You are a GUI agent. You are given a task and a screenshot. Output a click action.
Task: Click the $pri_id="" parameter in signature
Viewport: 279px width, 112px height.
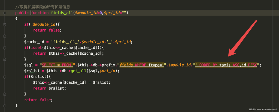point(114,13)
